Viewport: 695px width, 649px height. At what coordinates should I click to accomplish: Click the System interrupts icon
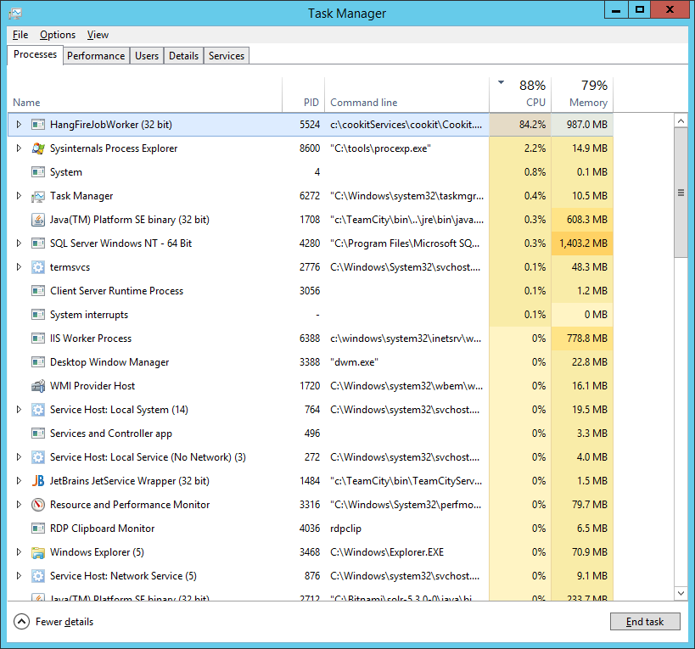pos(38,315)
